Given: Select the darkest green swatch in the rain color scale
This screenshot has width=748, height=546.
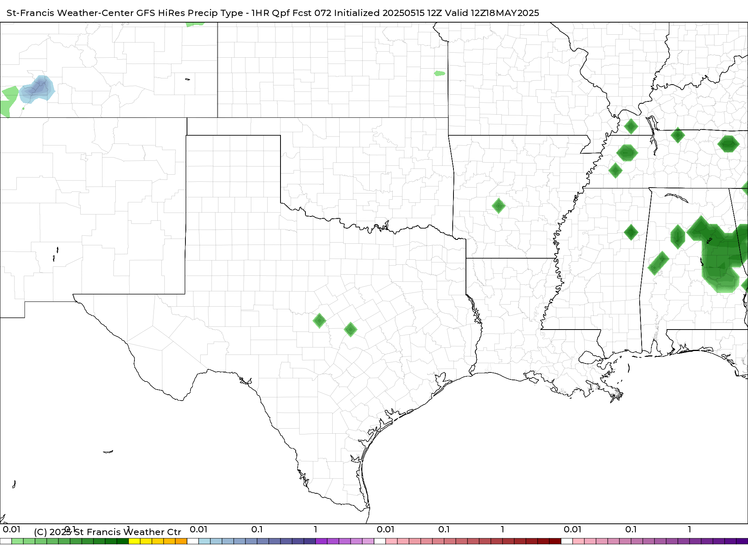Looking at the screenshot, I should tap(123, 541).
